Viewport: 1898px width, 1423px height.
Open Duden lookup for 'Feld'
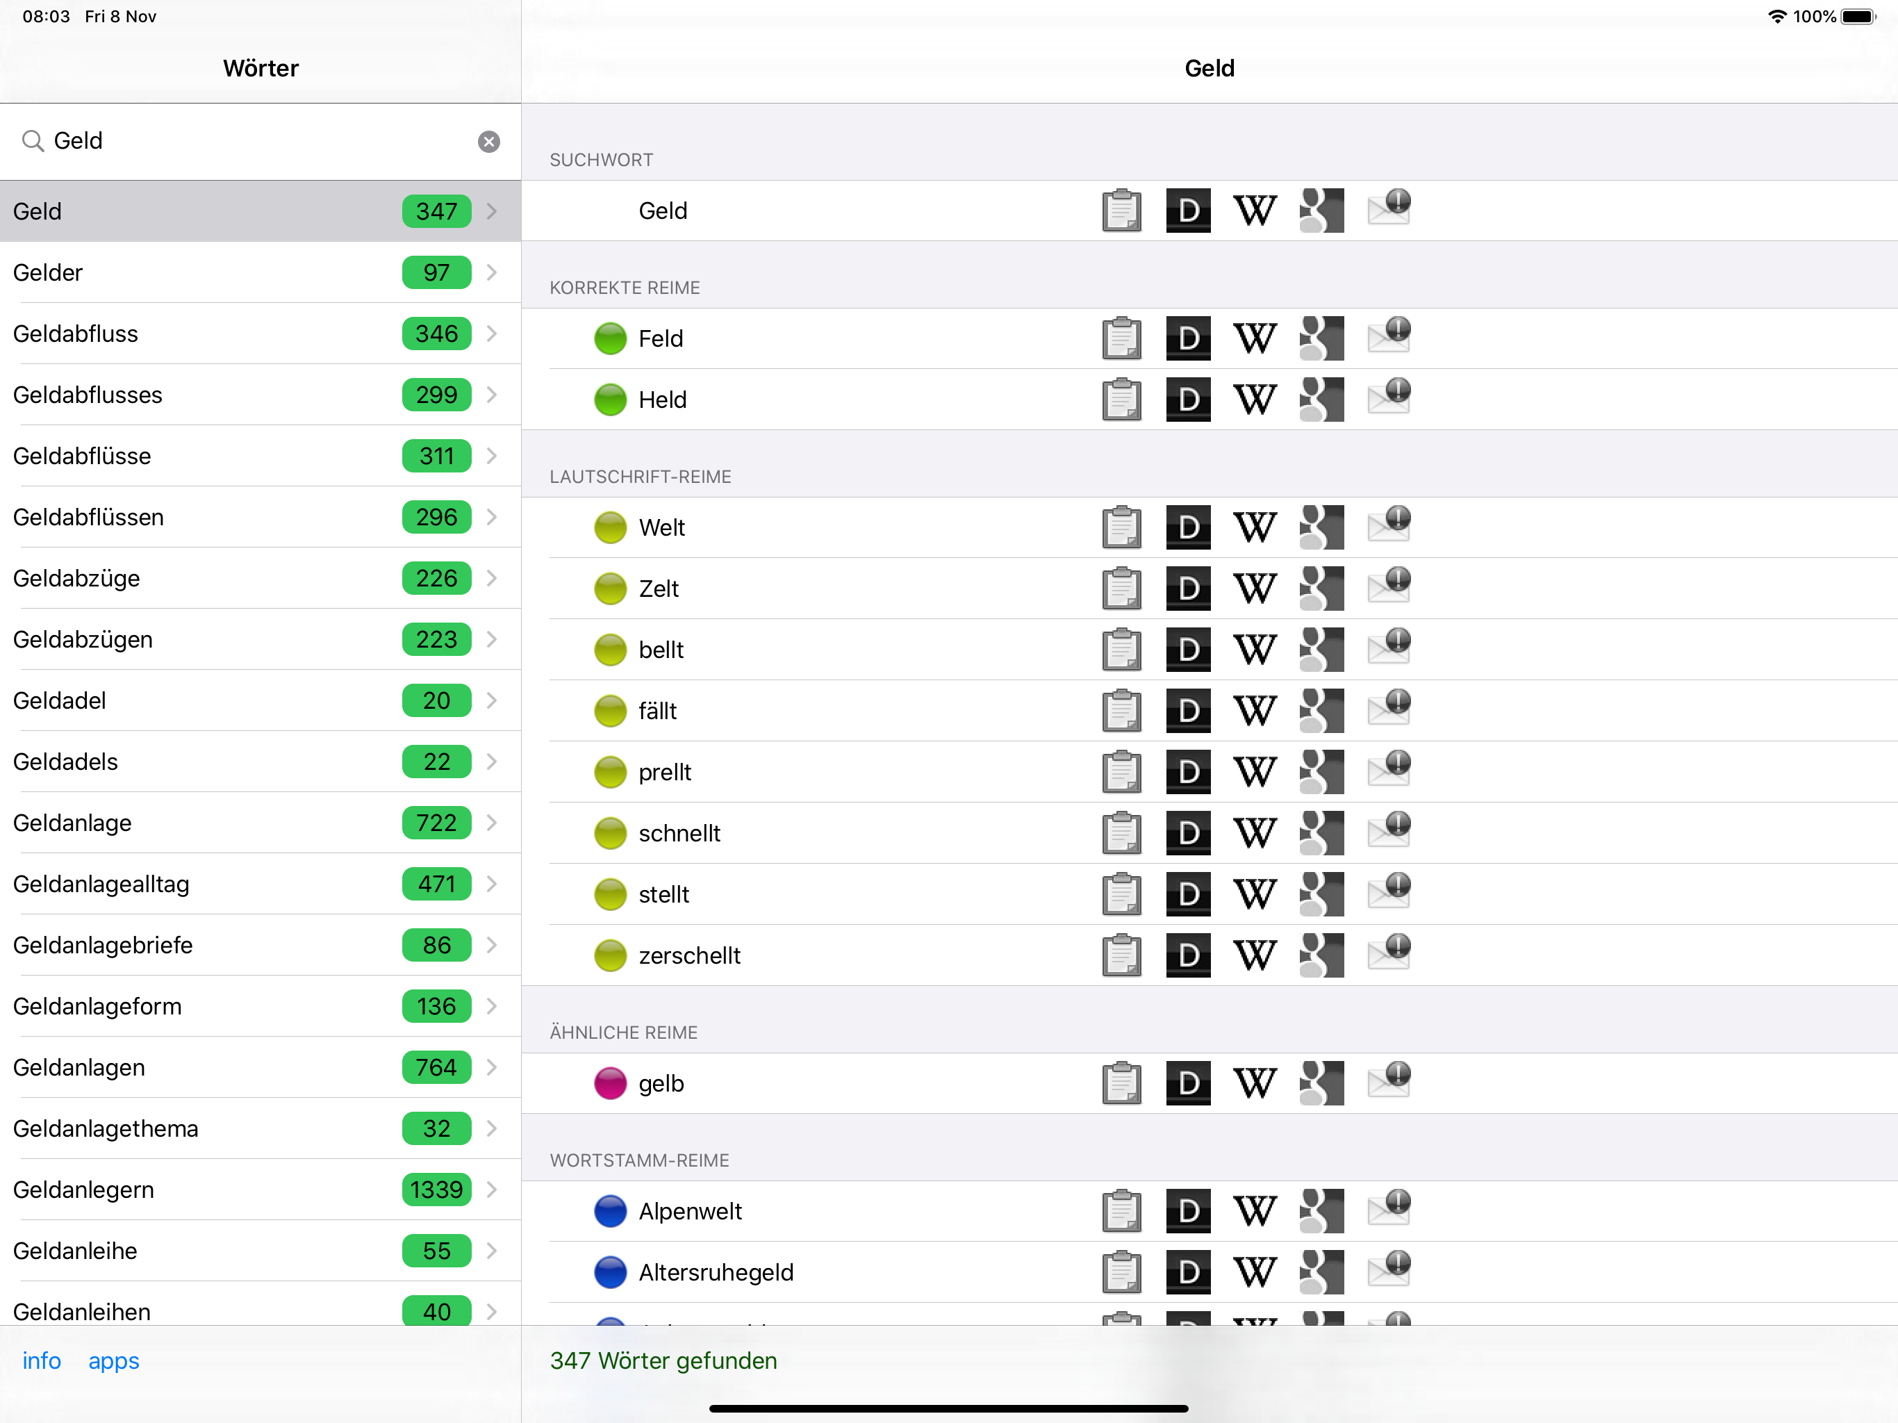tap(1189, 338)
